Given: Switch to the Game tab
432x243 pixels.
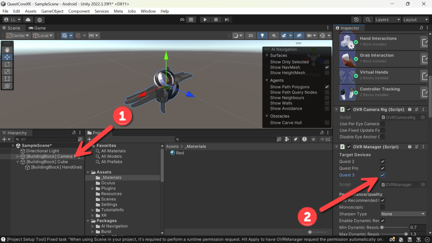Looking at the screenshot, I should [38, 28].
